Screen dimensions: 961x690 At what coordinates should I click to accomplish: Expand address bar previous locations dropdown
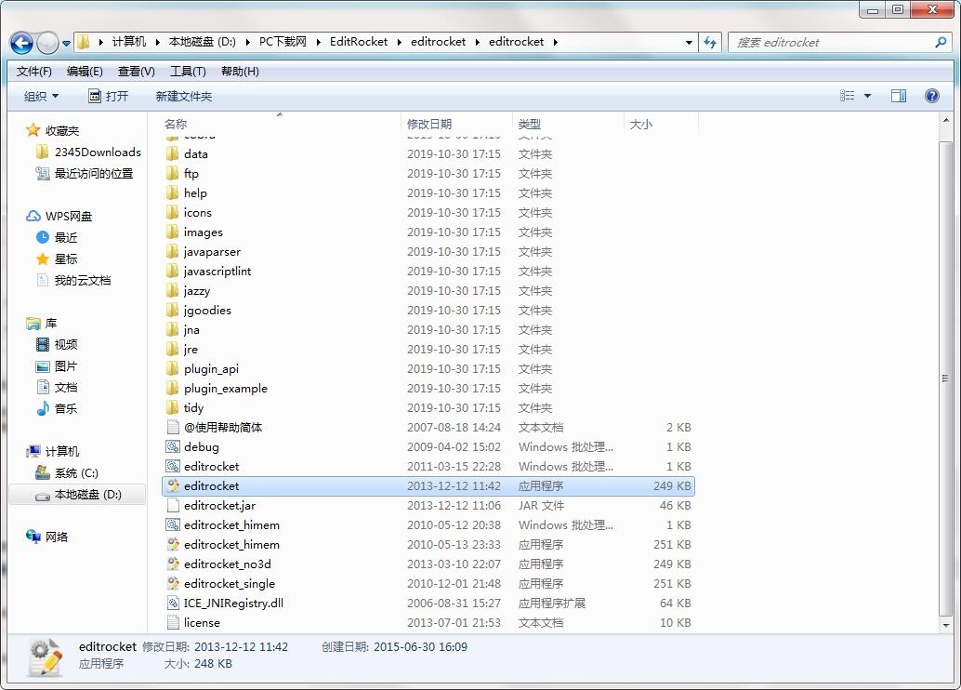pyautogui.click(x=689, y=43)
